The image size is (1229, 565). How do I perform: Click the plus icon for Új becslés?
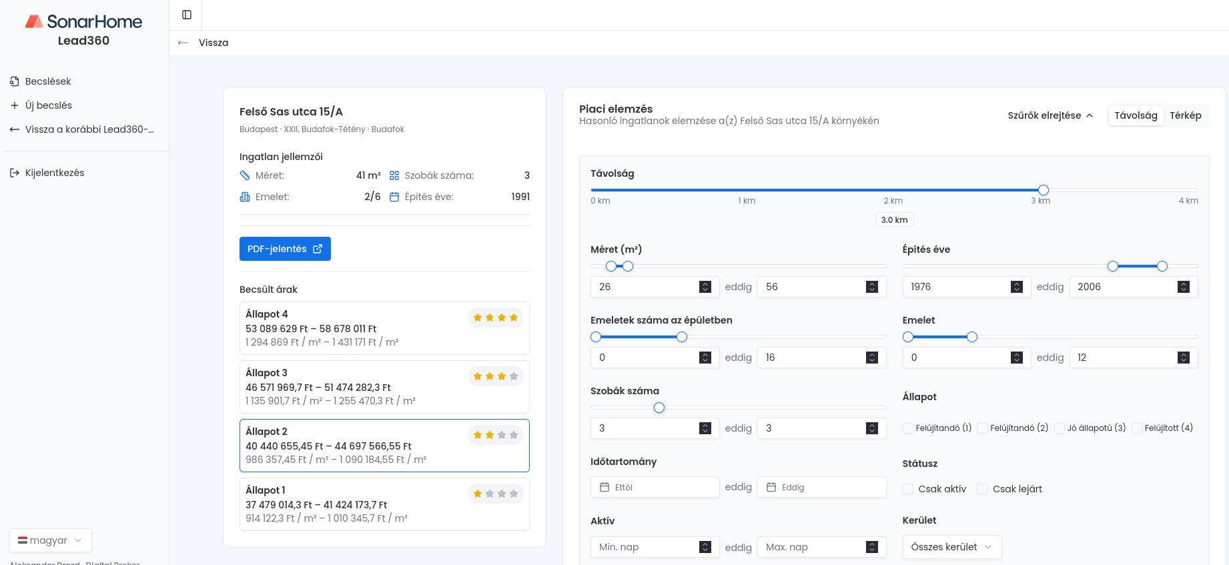pos(15,105)
